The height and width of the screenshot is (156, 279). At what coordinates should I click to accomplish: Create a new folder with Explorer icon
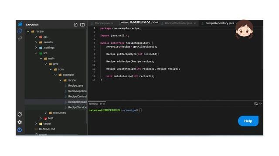(x=82, y=25)
